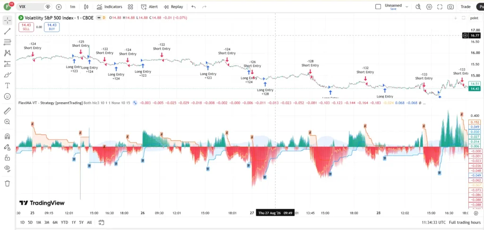The height and width of the screenshot is (230, 484).
Task: Toggle lock all drawings
Action: click(8, 158)
